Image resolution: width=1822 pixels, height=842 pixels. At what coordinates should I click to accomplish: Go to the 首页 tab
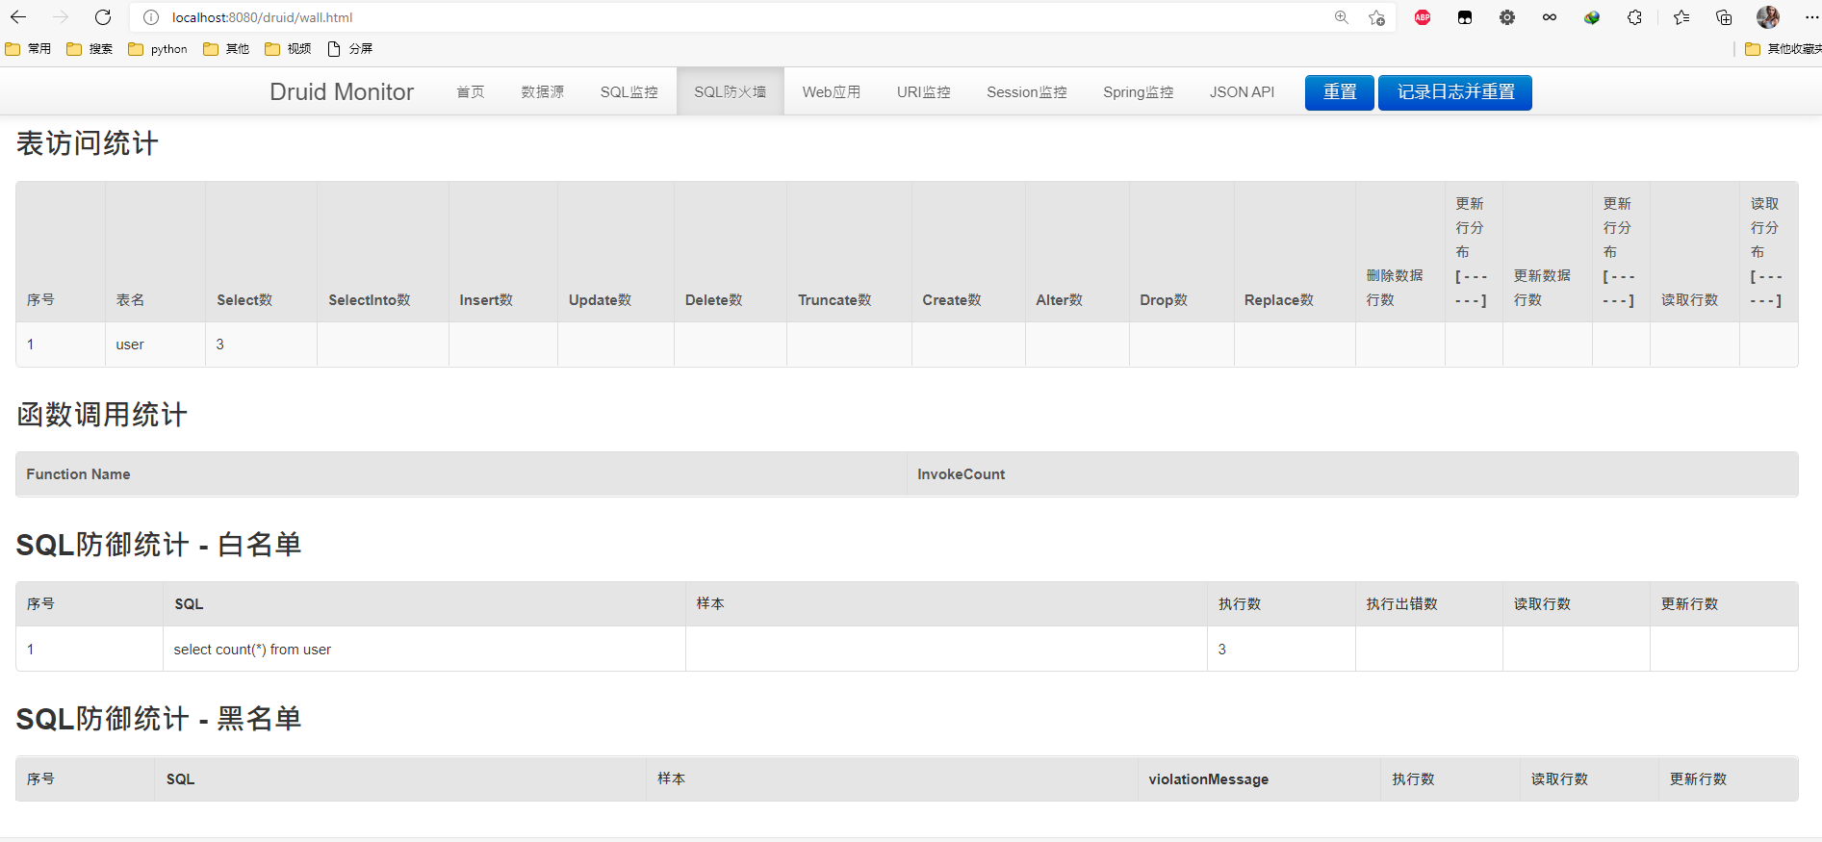click(471, 92)
